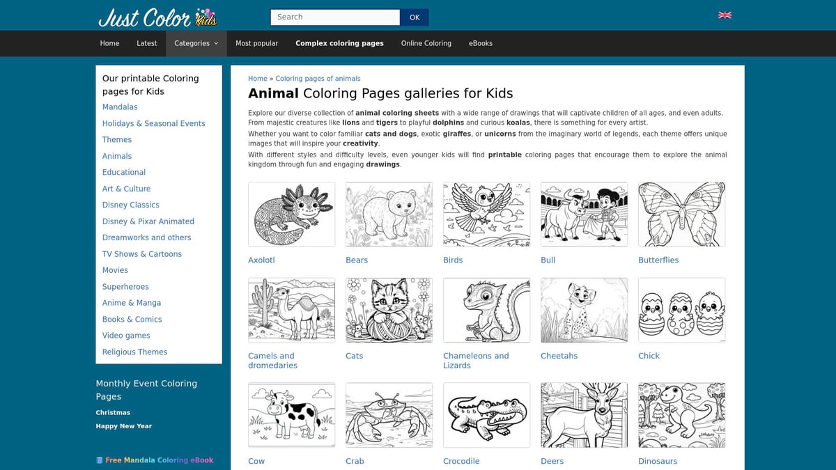Open the Christmas coloring pages link

click(113, 412)
